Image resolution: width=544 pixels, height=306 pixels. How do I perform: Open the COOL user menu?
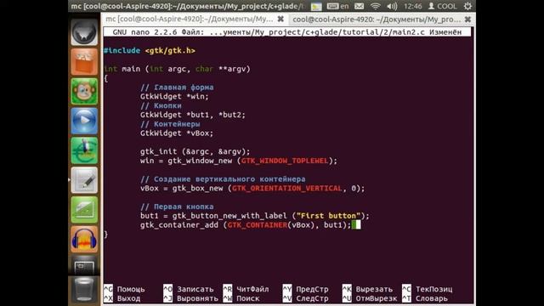(442, 6)
